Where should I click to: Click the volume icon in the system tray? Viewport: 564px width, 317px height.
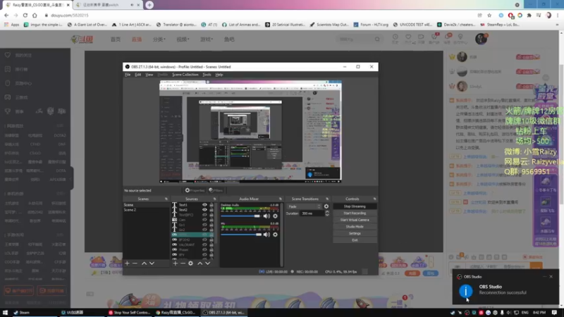(x=508, y=312)
